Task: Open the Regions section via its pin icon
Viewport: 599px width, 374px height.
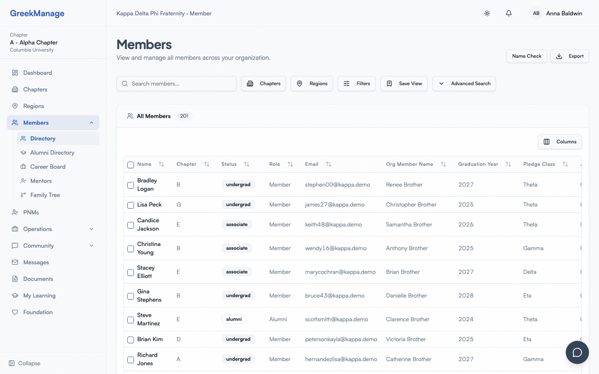Action: [x=15, y=106]
